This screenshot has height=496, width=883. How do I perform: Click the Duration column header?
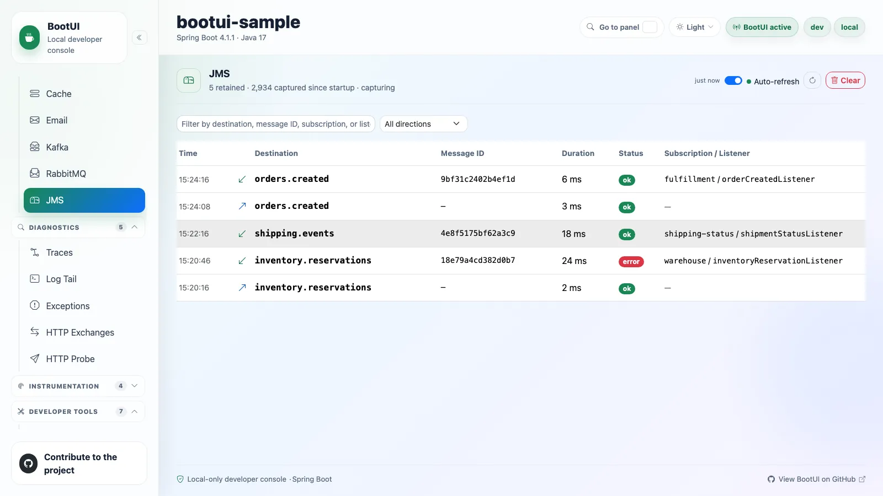[x=578, y=153]
